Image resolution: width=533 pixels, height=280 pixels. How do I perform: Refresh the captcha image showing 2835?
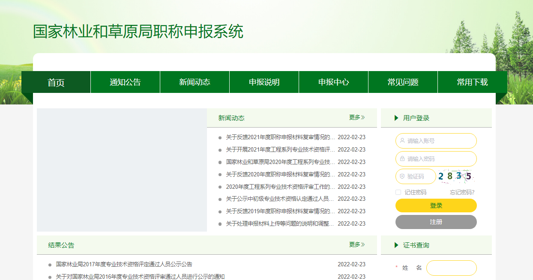[x=455, y=176]
